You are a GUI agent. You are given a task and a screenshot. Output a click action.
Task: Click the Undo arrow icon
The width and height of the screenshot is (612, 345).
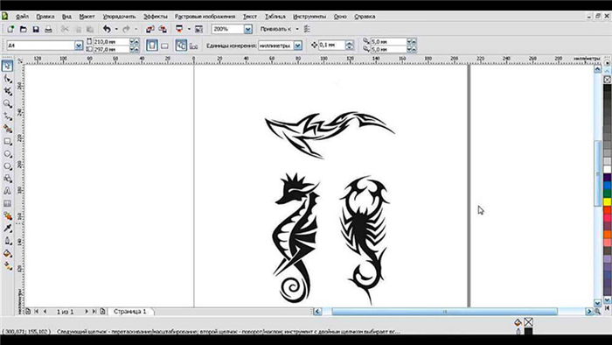tap(107, 29)
